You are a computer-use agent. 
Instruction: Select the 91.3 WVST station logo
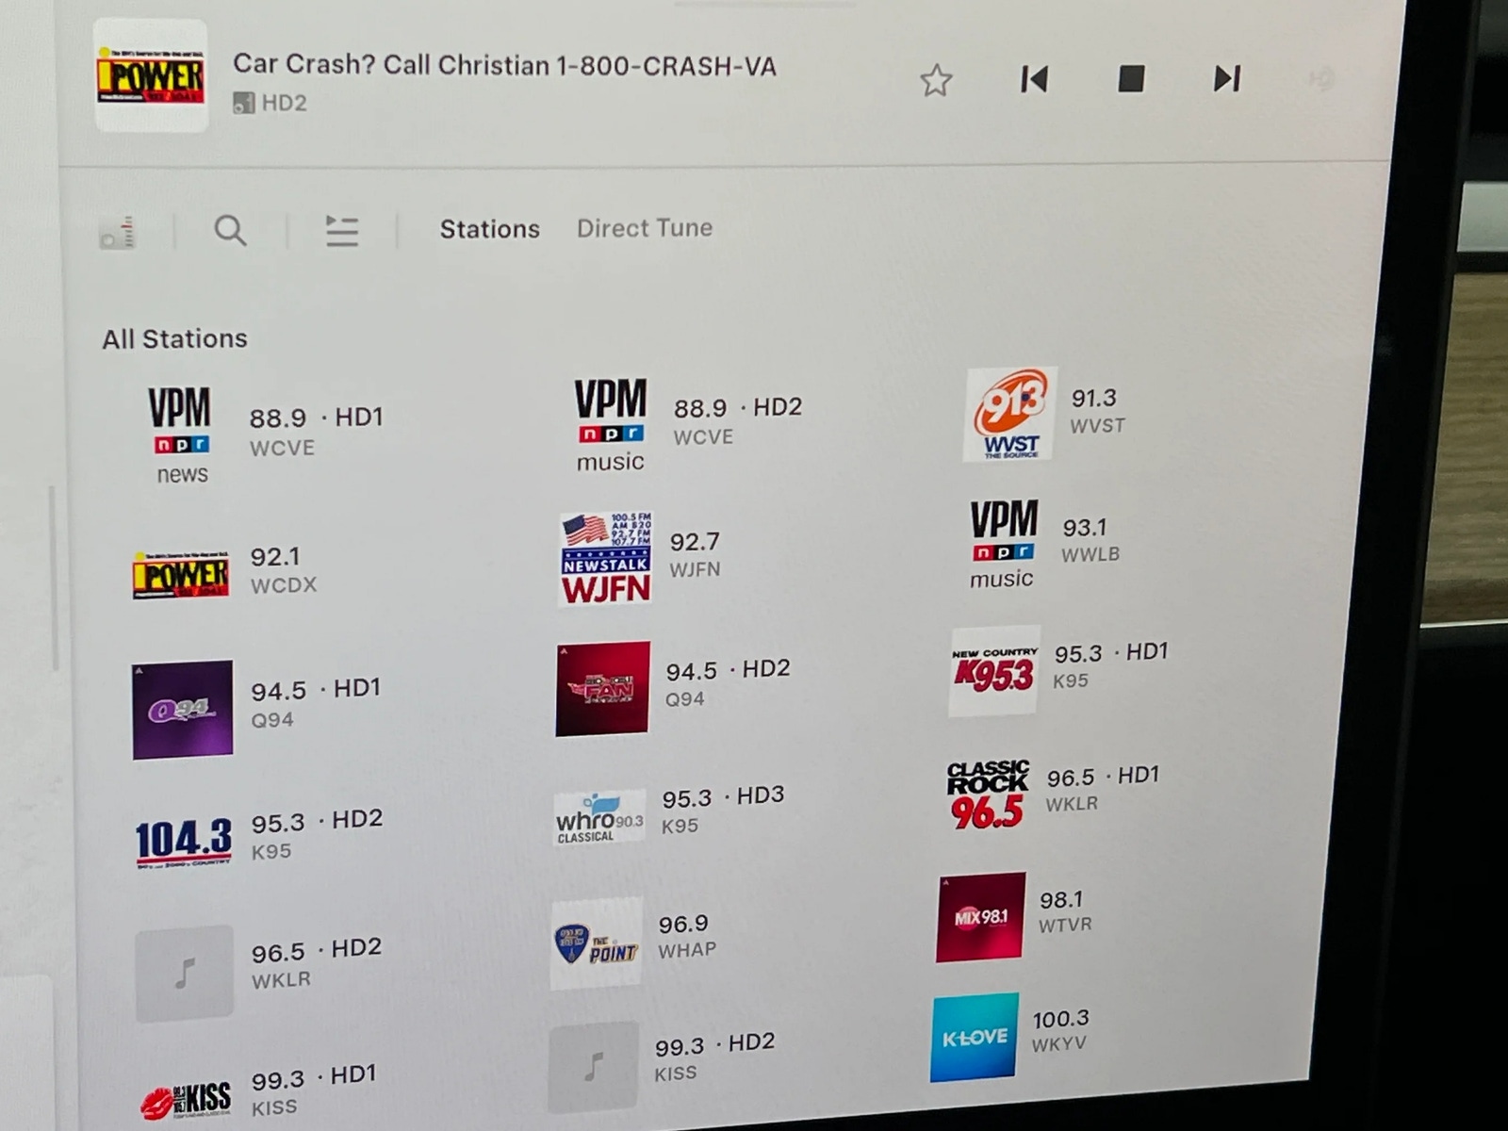pyautogui.click(x=1009, y=415)
